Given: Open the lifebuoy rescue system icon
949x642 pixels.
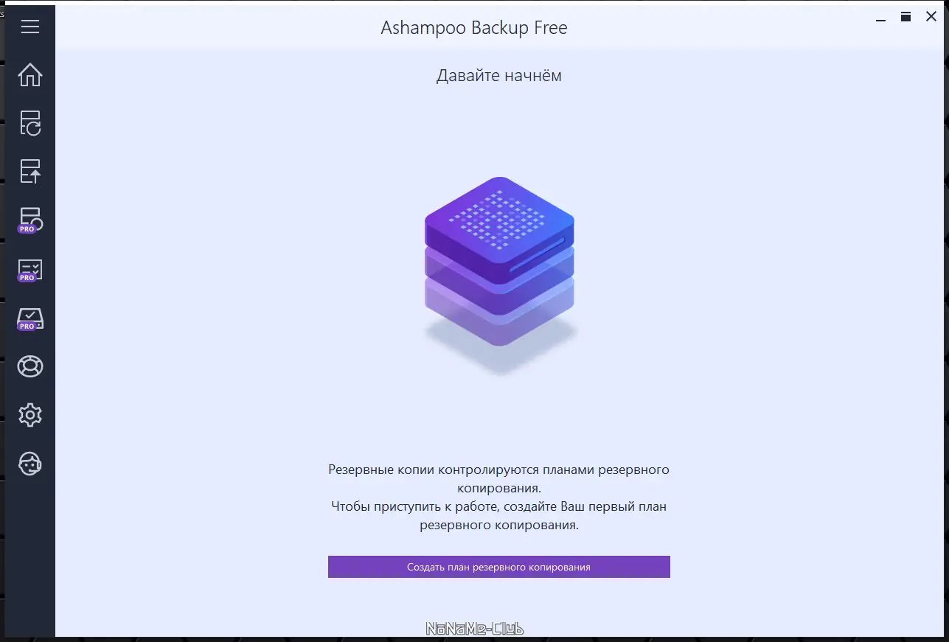Looking at the screenshot, I should click(30, 366).
